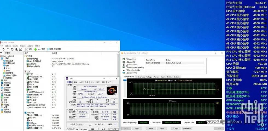The height and width of the screenshot is (131, 268).
Task: Open the 数据库 tree node
Action: pos(5,110)
